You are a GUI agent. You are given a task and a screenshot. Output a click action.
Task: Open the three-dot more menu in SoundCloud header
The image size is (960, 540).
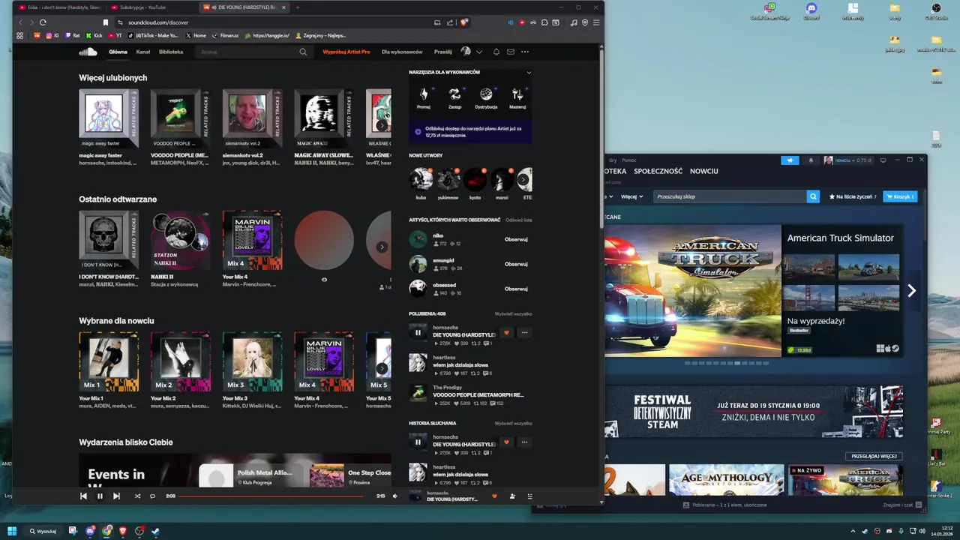[525, 52]
